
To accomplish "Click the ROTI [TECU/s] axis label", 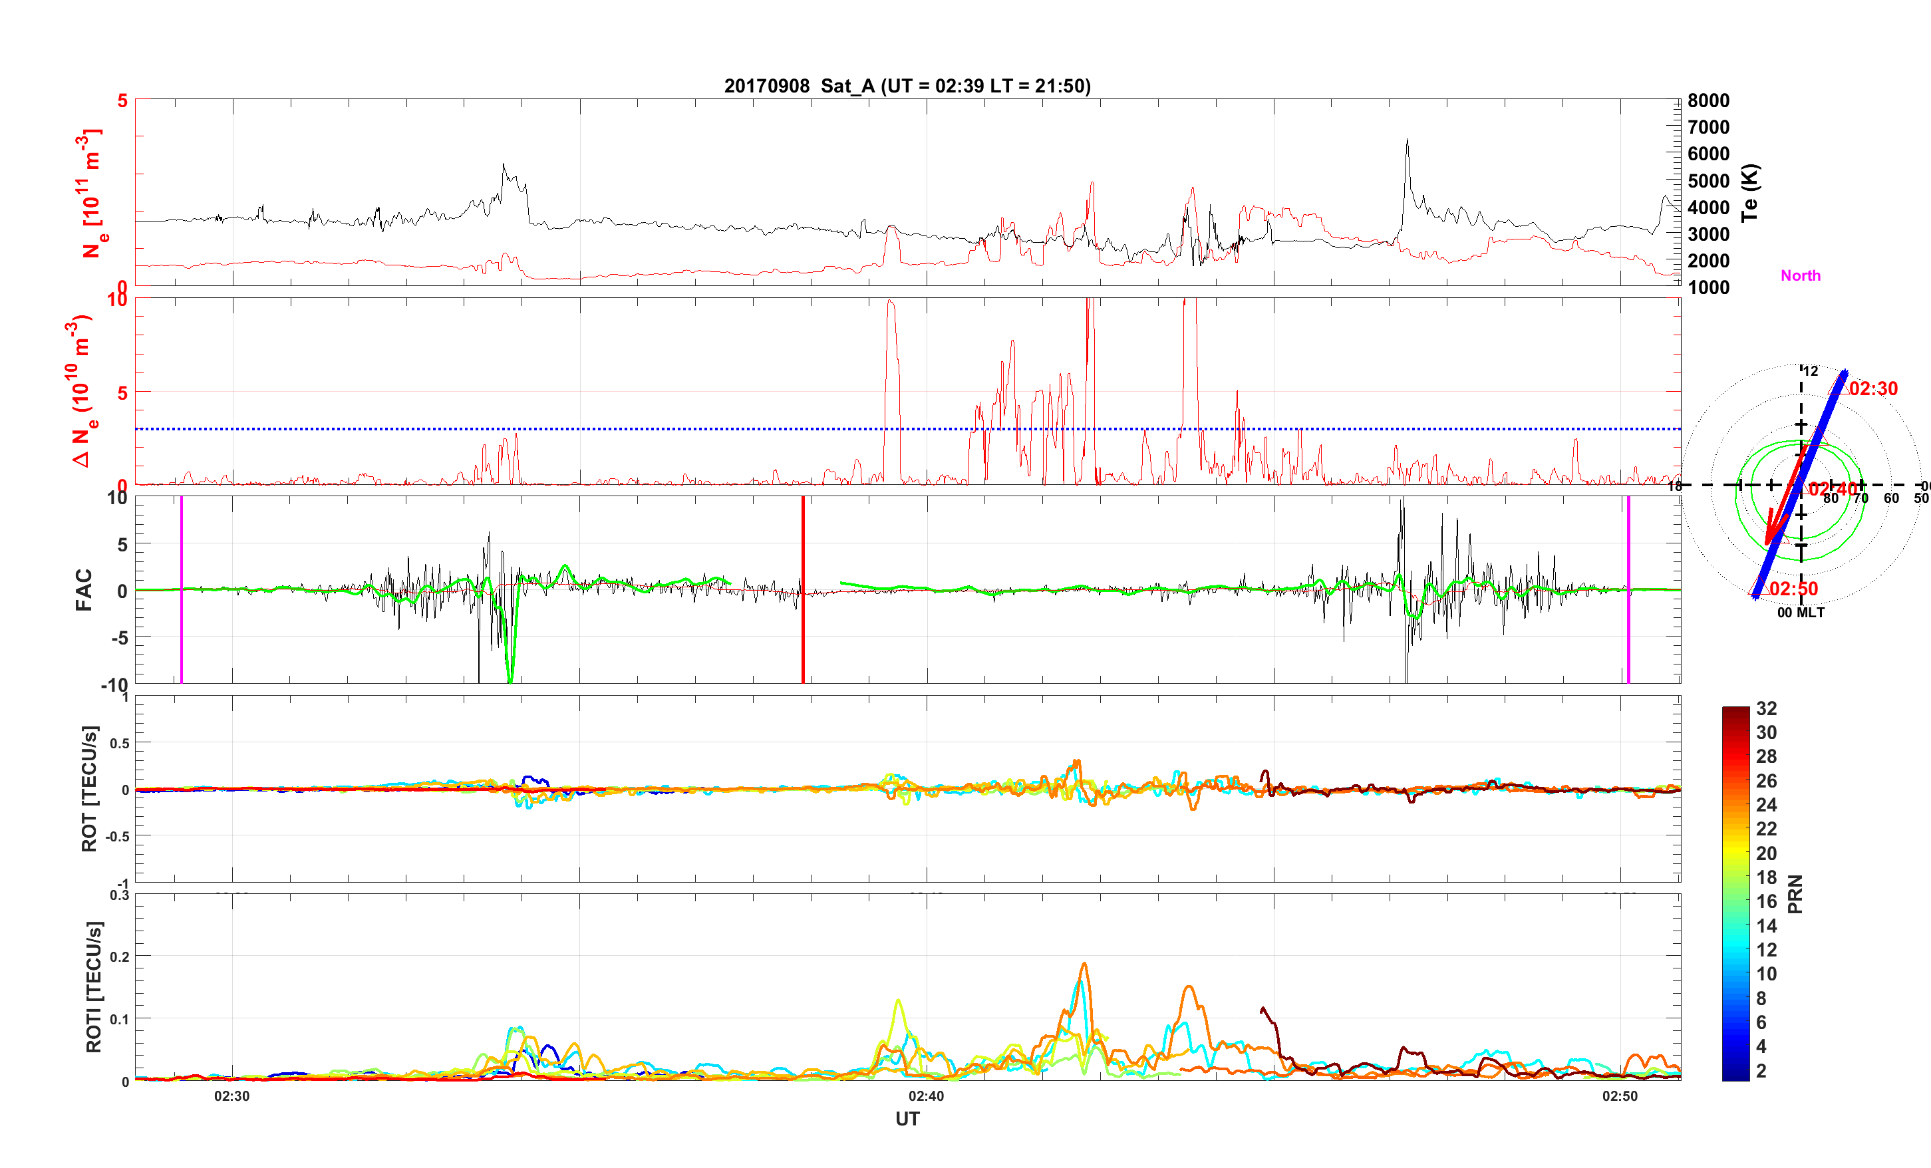I will (93, 986).
